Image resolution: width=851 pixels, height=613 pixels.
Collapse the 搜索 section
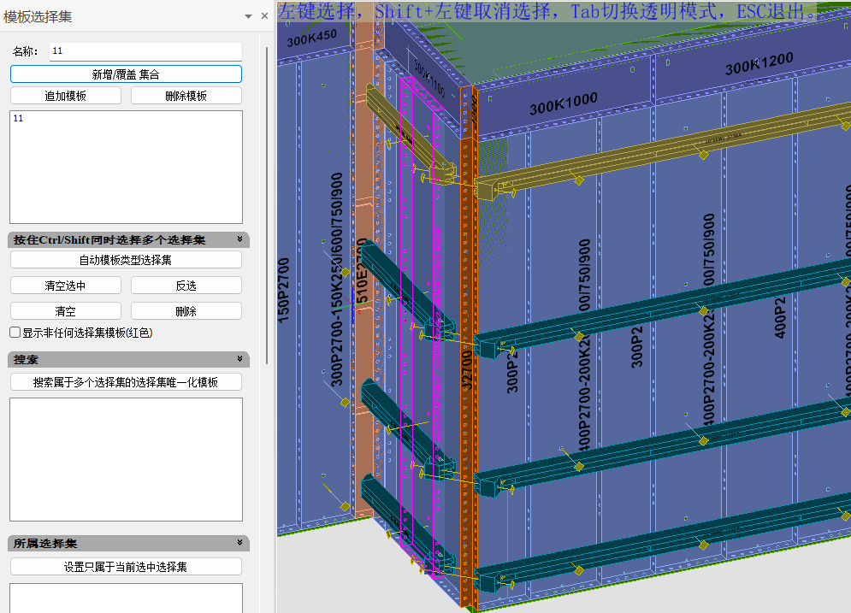tap(240, 360)
